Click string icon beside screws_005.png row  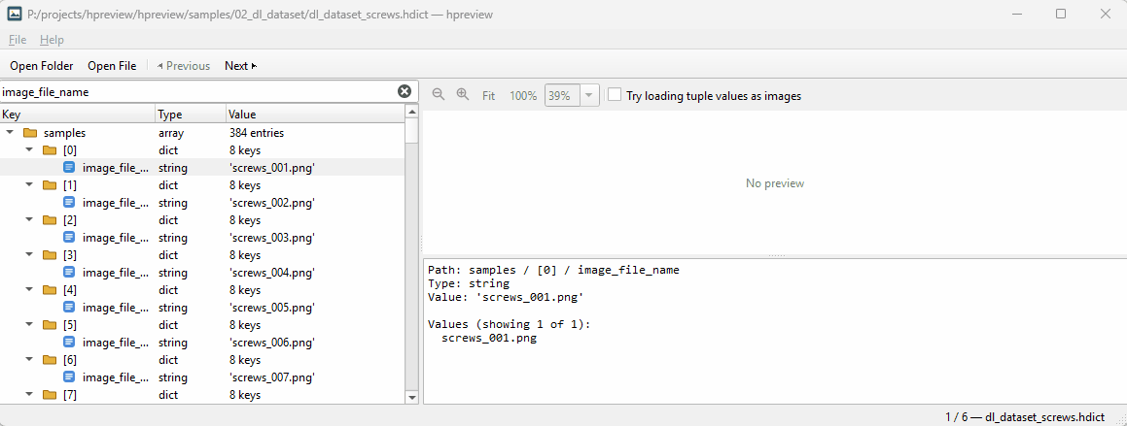tap(69, 308)
